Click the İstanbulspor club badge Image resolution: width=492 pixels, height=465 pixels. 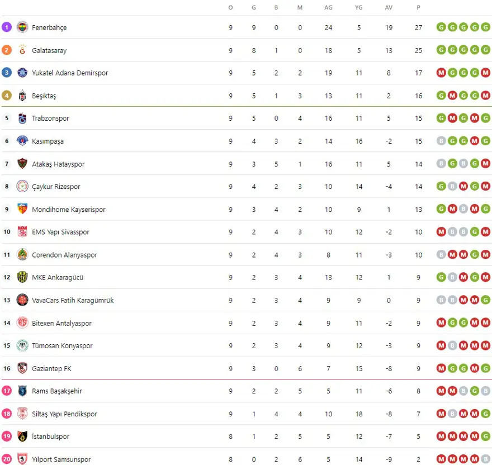pos(22,437)
